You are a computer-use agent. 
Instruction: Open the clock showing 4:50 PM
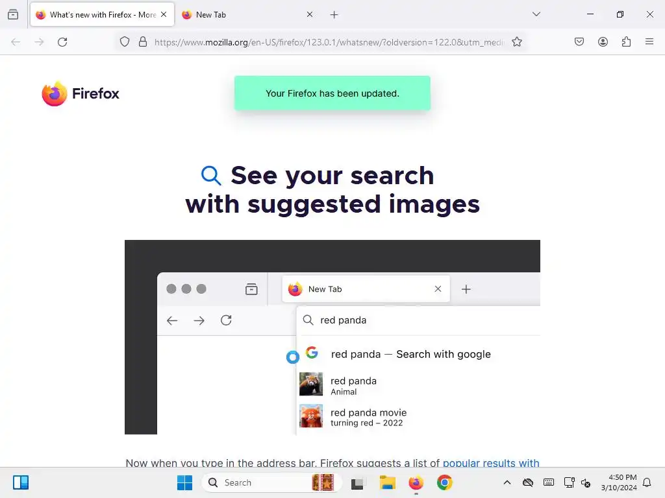click(619, 482)
